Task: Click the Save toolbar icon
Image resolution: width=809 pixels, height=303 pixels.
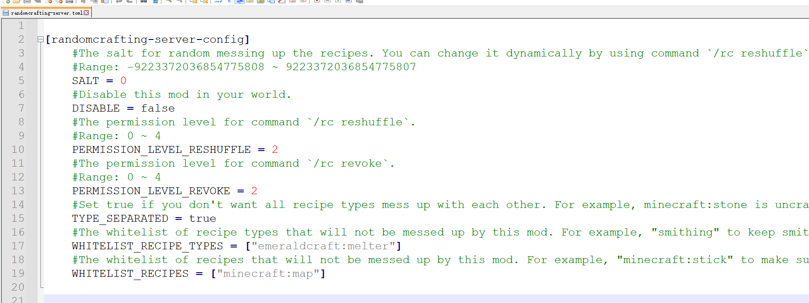Action: pos(27,1)
